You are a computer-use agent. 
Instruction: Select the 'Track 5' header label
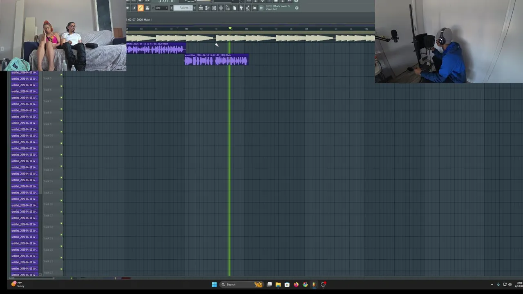click(47, 78)
